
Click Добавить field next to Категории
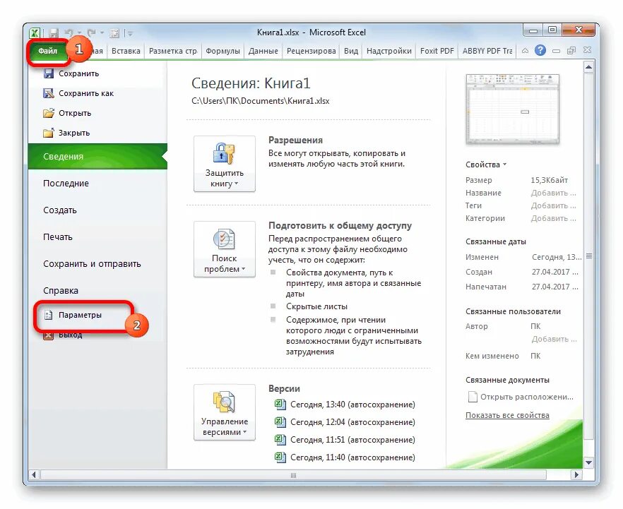click(x=553, y=218)
